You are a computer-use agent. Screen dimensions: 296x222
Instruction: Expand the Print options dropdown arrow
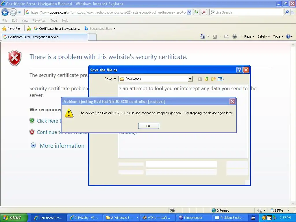pyautogui.click(x=240, y=36)
